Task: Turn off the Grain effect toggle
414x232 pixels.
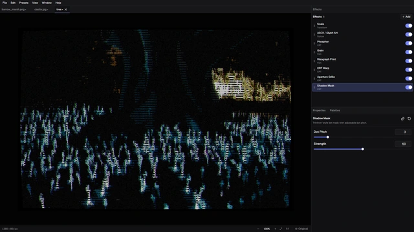Action: coord(408,52)
